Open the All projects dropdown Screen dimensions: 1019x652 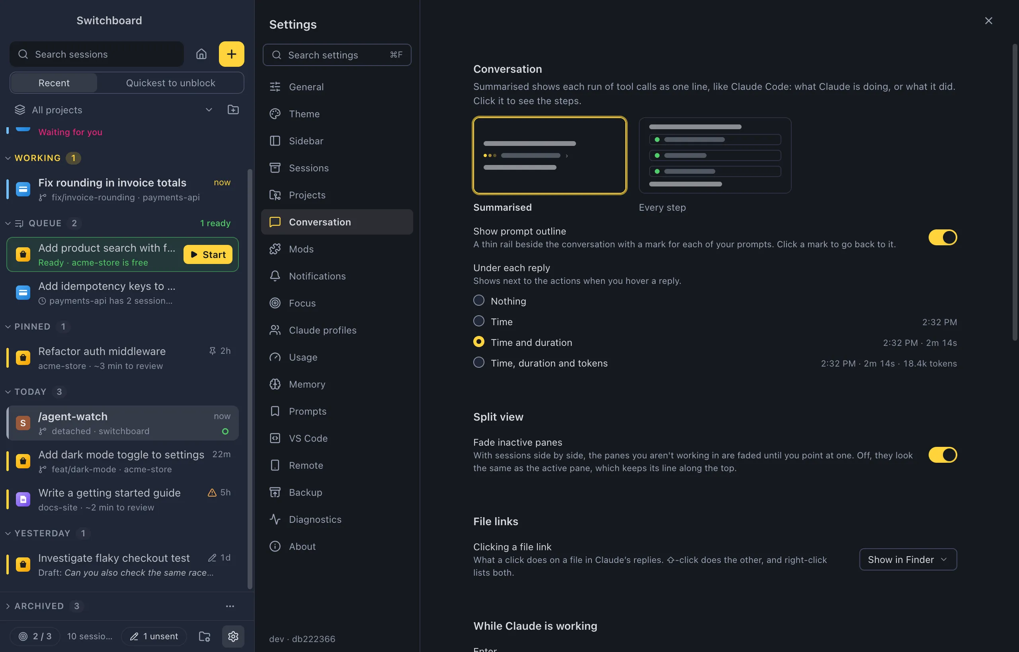click(x=113, y=110)
